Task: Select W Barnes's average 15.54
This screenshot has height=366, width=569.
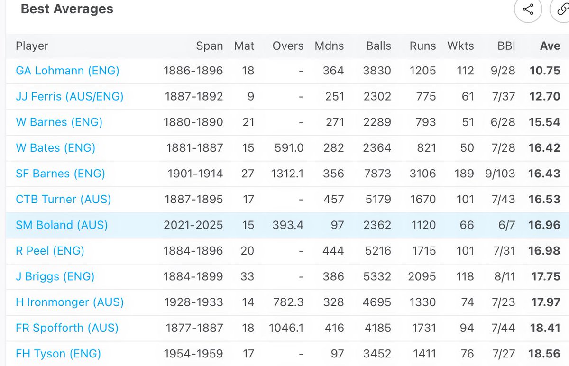Action: (545, 122)
